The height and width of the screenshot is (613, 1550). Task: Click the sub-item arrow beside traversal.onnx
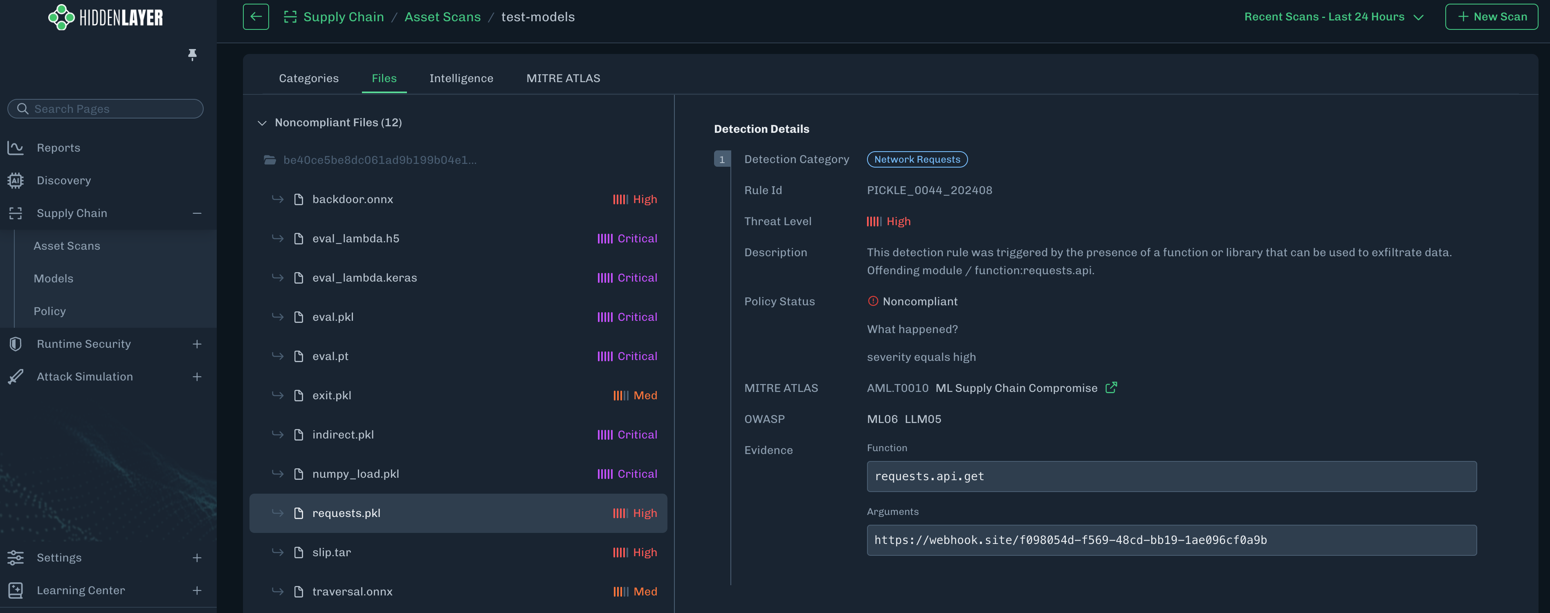click(277, 591)
